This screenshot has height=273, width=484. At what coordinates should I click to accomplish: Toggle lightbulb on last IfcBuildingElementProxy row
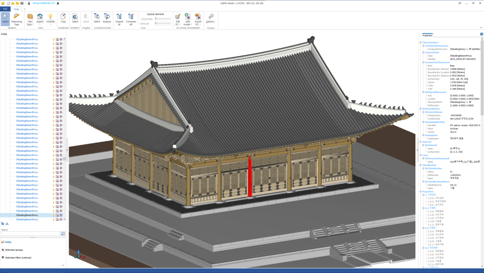54,219
